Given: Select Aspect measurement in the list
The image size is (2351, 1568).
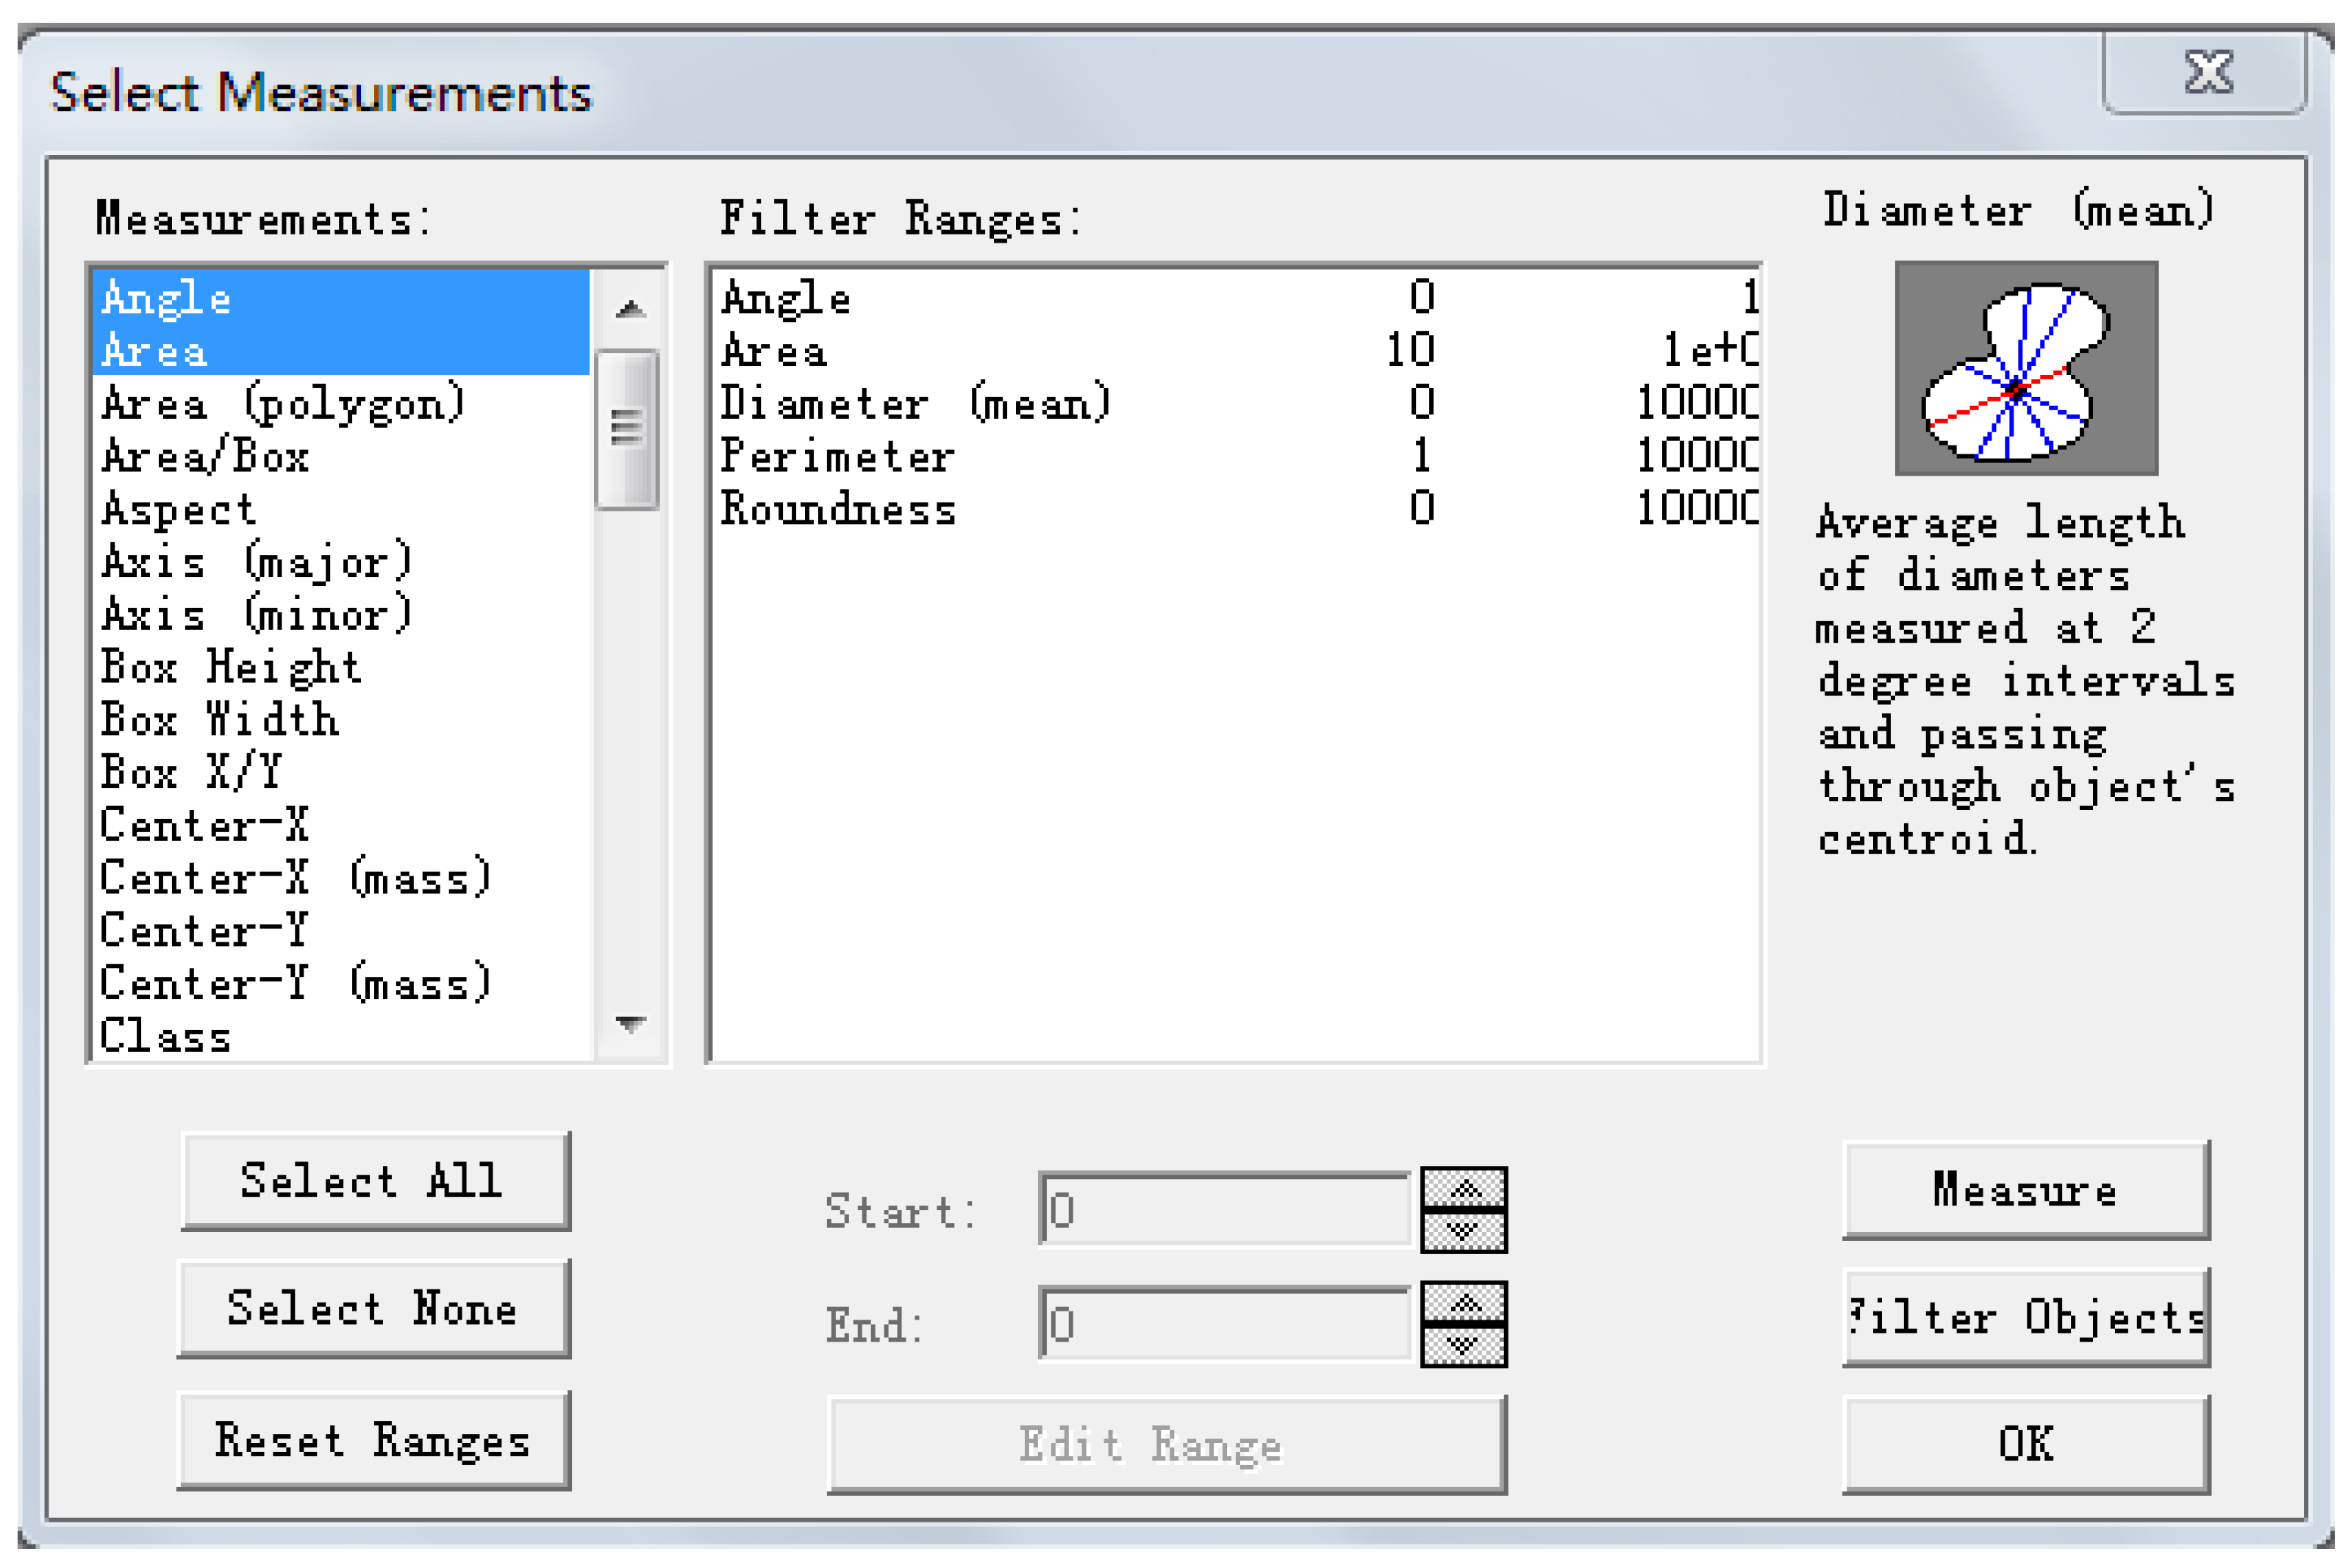Looking at the screenshot, I should [x=179, y=510].
